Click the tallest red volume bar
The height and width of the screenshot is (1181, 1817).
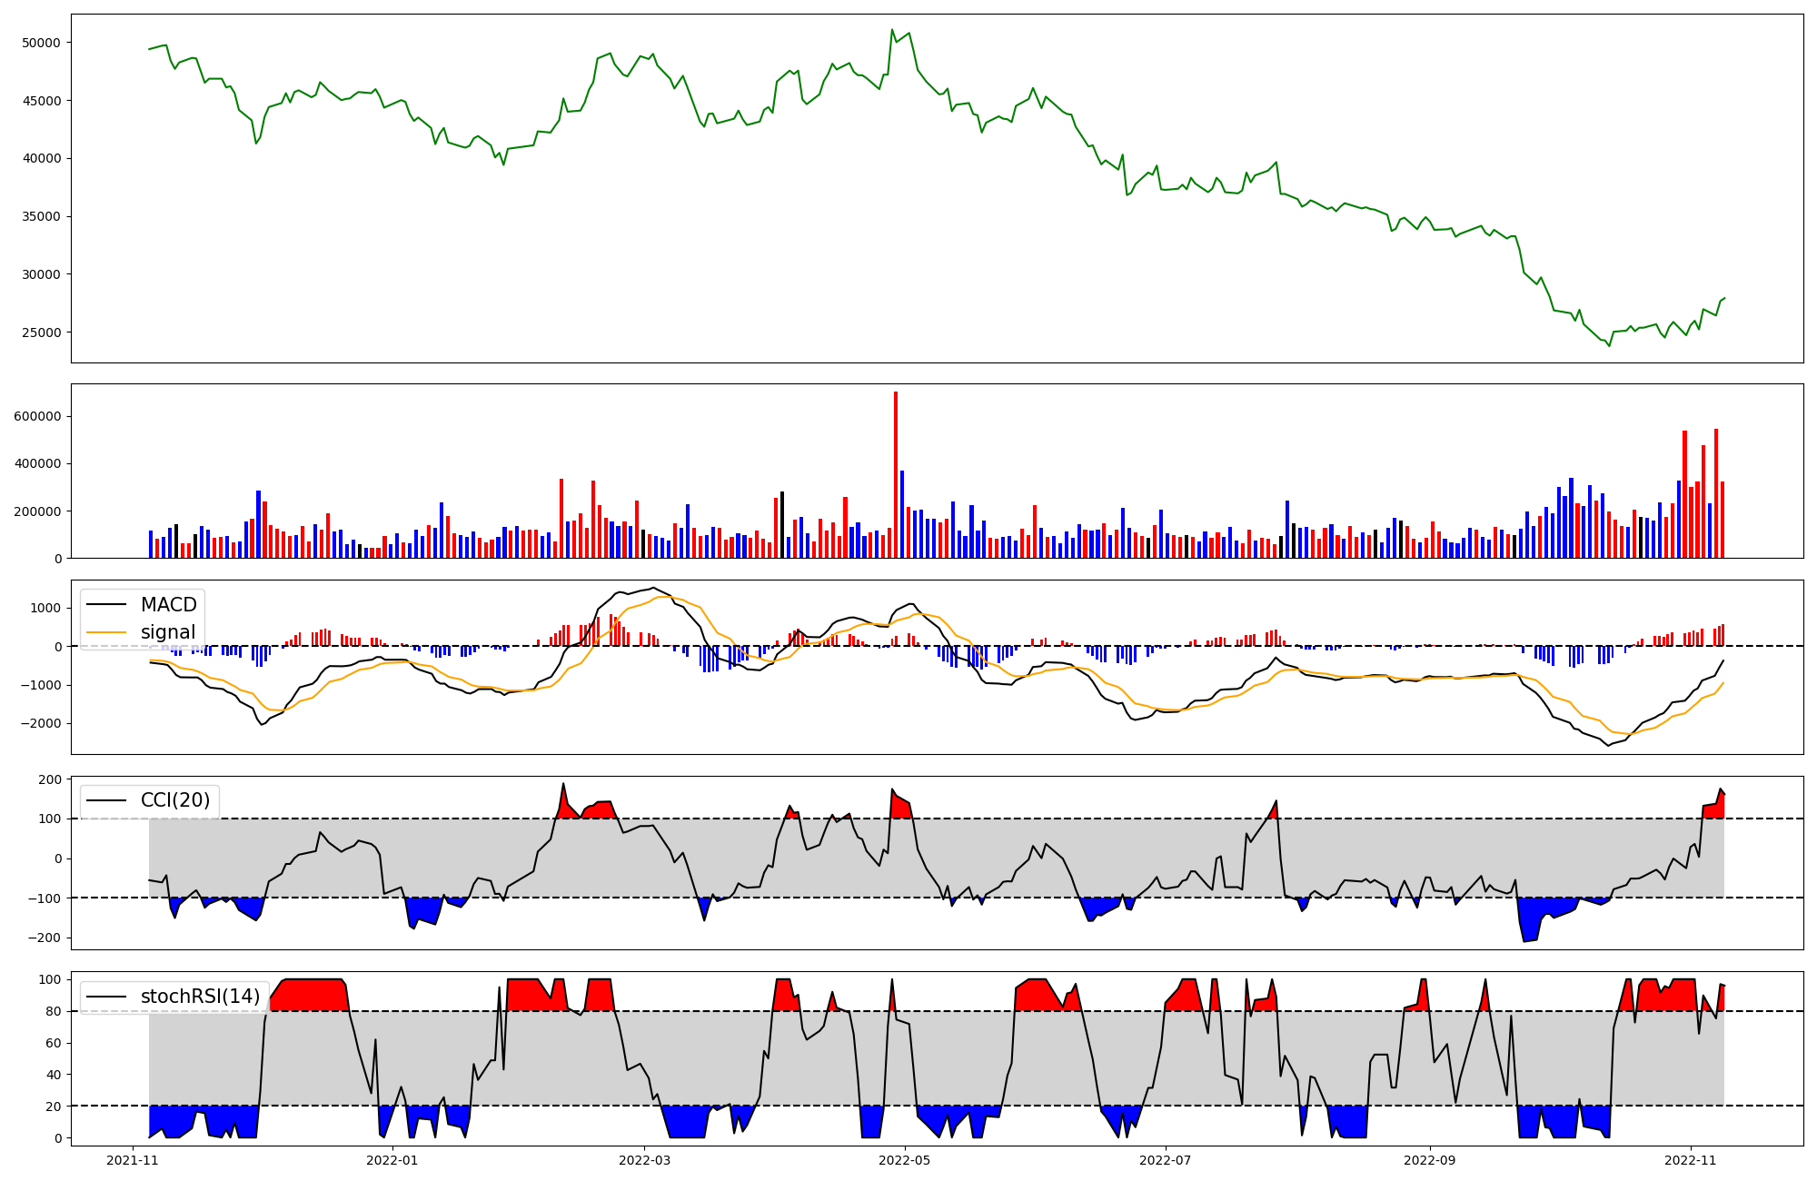point(896,472)
